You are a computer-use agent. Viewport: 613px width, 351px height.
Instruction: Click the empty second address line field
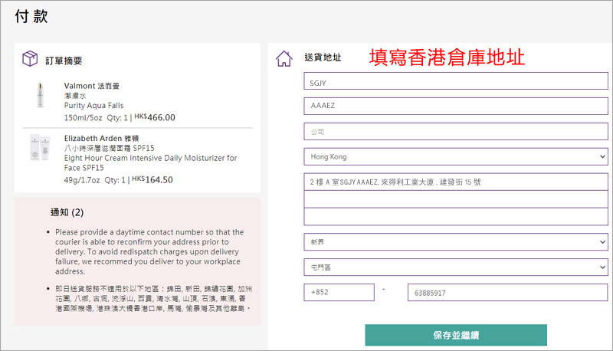tap(455, 199)
